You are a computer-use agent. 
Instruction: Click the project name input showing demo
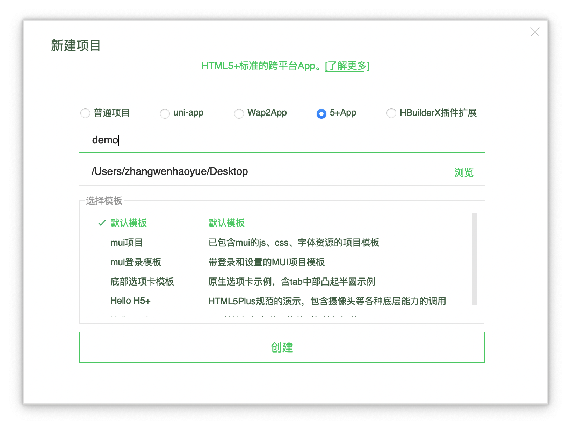[245, 140]
